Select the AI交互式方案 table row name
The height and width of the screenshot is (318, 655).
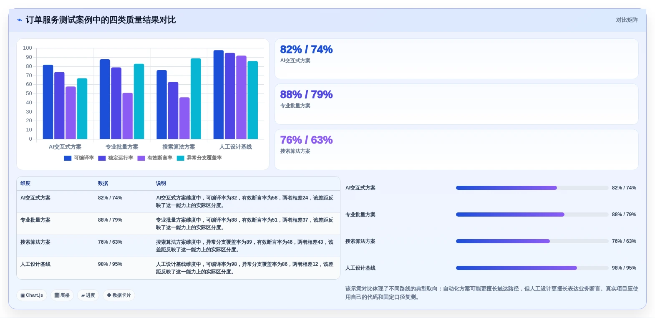(x=35, y=198)
